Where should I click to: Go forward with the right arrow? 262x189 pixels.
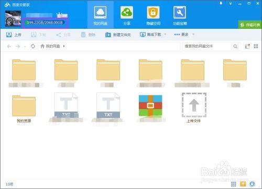[x=18, y=46]
